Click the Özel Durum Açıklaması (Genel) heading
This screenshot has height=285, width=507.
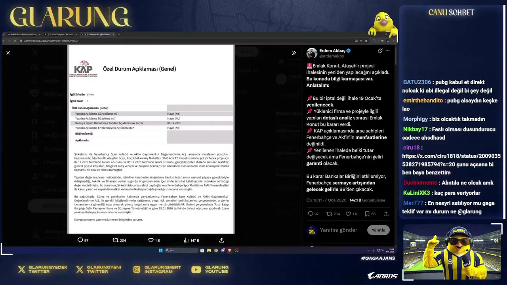139,68
